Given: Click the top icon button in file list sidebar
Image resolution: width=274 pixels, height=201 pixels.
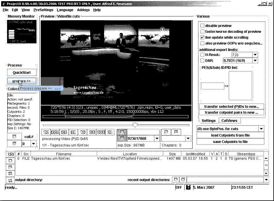Looking at the screenshot, I should 10,154.
